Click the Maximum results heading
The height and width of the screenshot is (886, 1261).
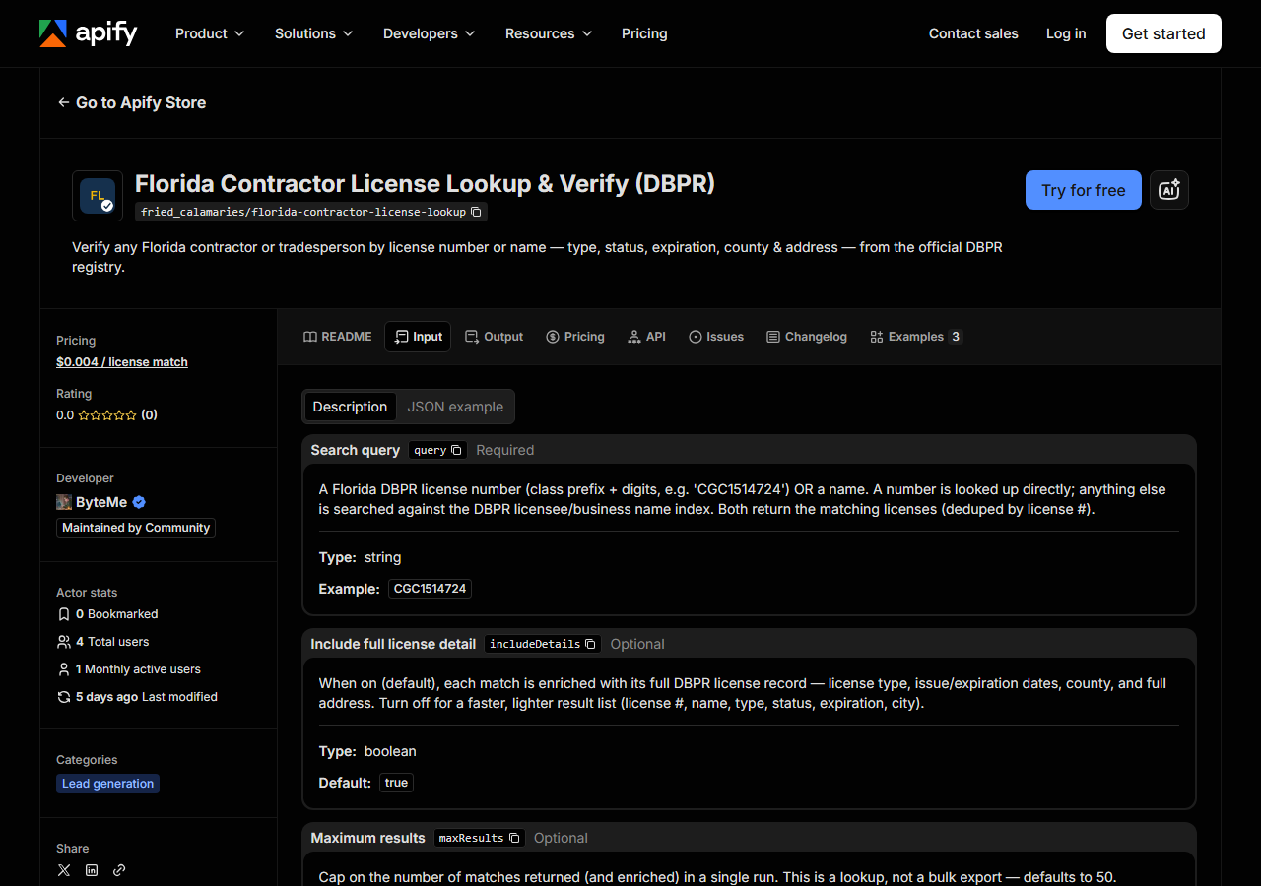pyautogui.click(x=368, y=838)
